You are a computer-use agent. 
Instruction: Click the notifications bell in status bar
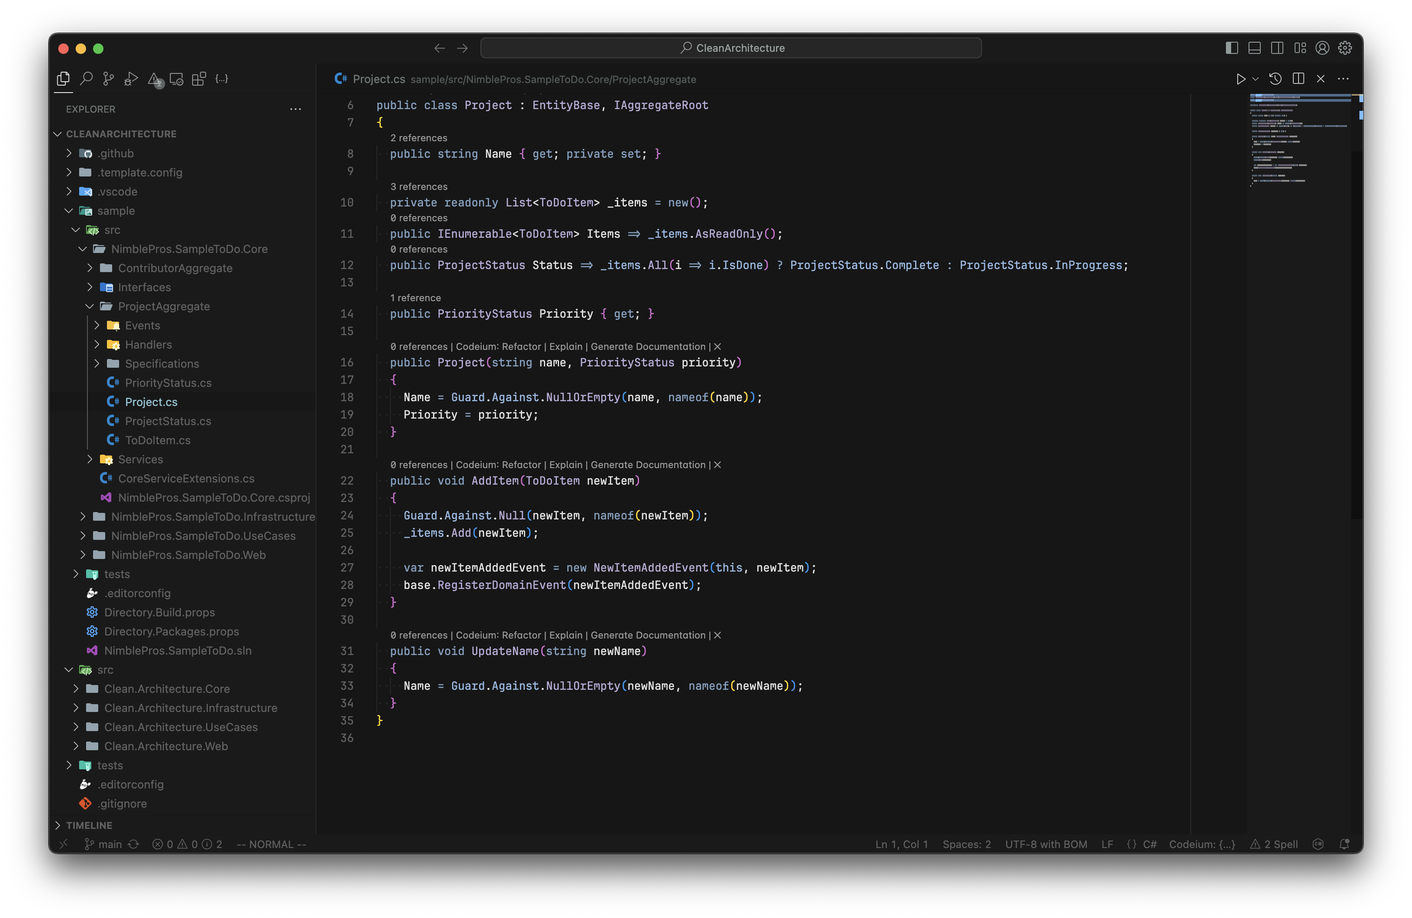(x=1344, y=844)
